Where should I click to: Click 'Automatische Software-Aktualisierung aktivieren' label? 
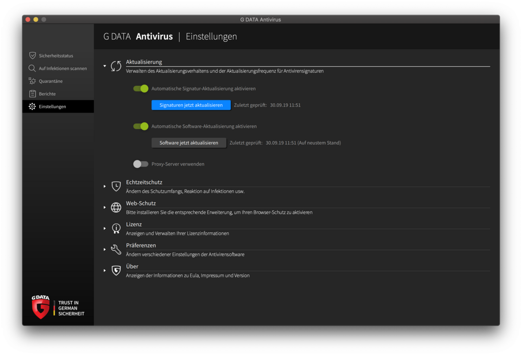[x=204, y=126]
